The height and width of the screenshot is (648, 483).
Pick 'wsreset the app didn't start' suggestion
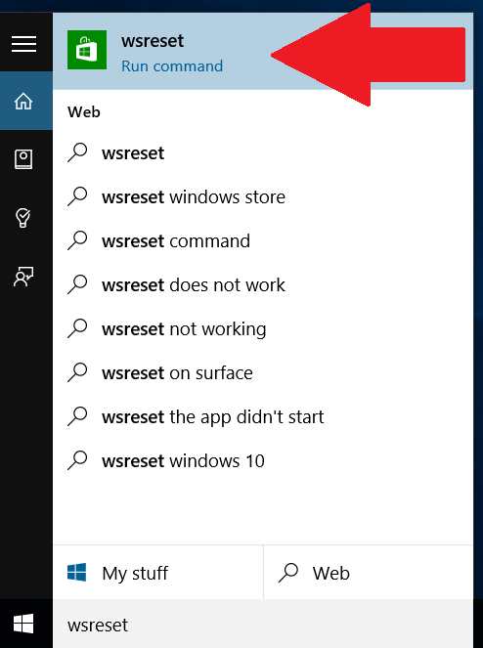pos(263,416)
